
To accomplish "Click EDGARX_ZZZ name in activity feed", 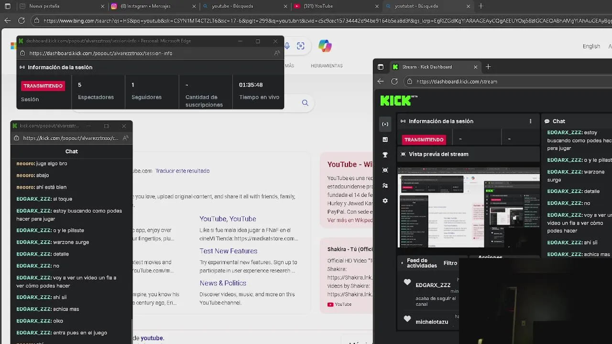I will (433, 285).
